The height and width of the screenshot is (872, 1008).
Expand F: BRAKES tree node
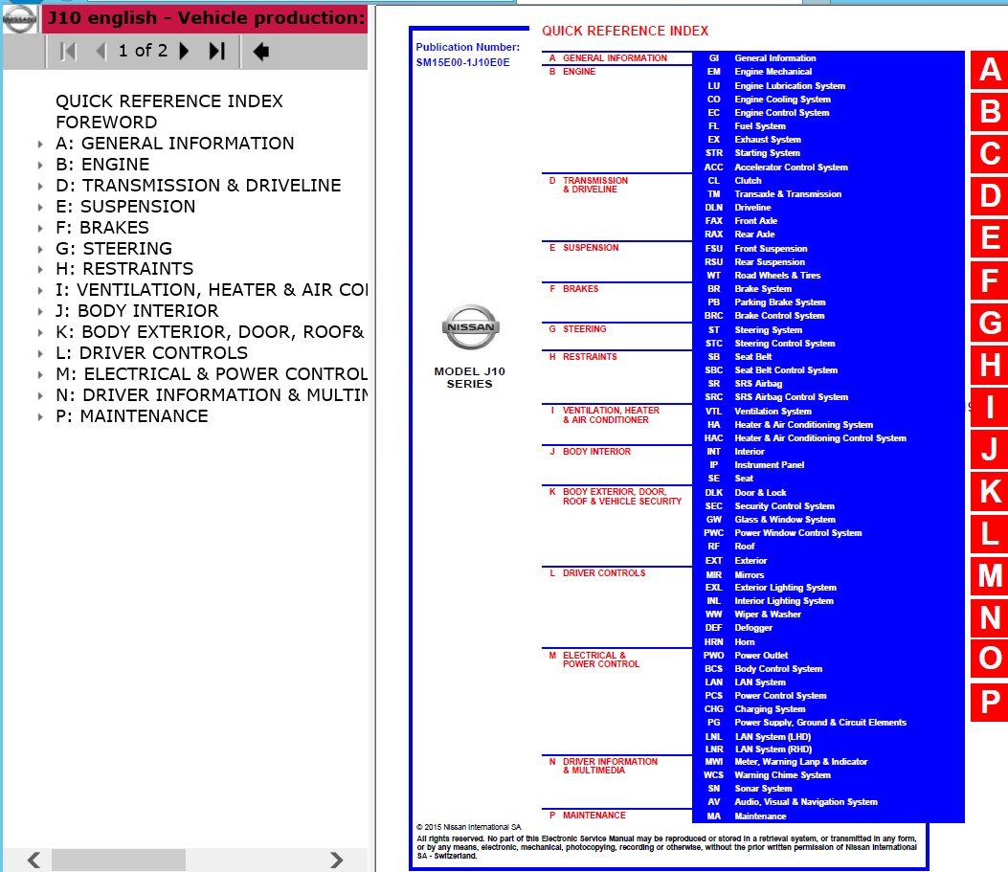point(40,228)
